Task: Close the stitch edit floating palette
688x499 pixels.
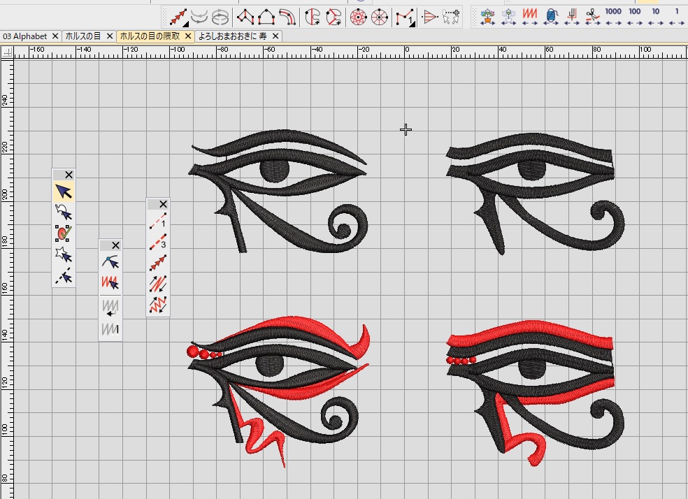Action: tap(115, 245)
